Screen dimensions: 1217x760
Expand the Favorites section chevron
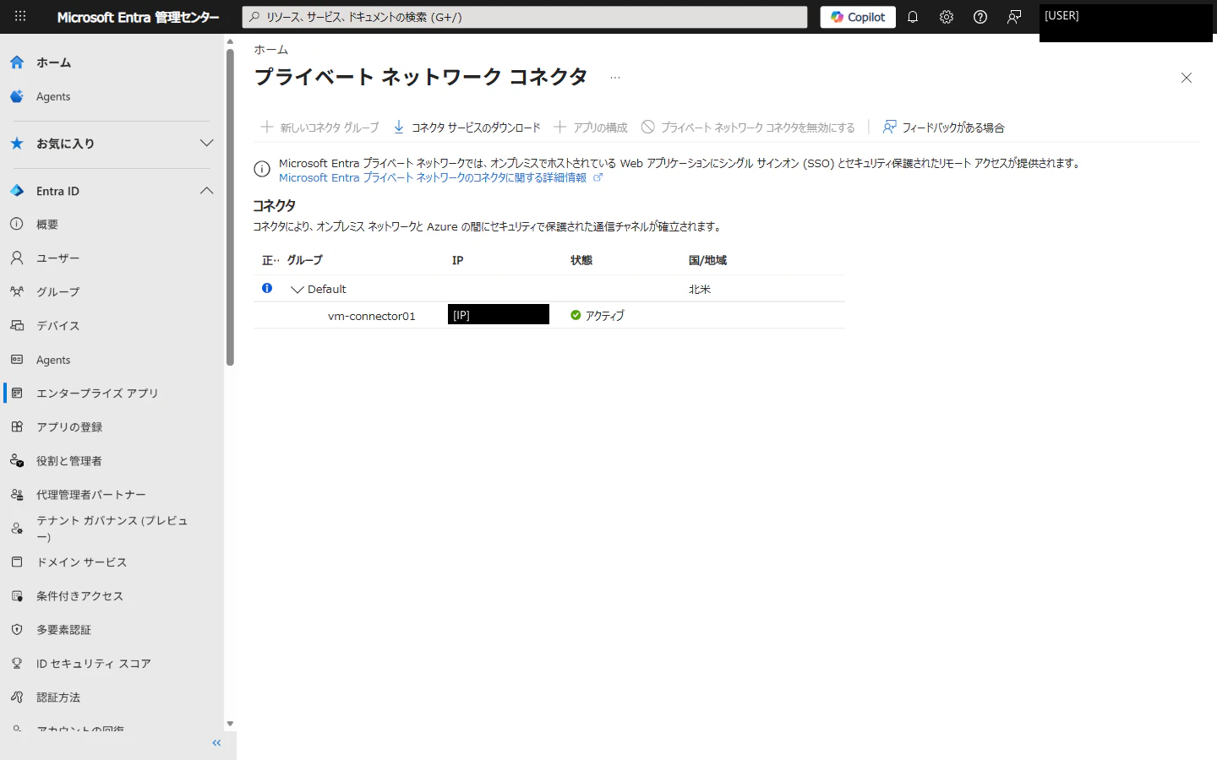[x=206, y=144]
